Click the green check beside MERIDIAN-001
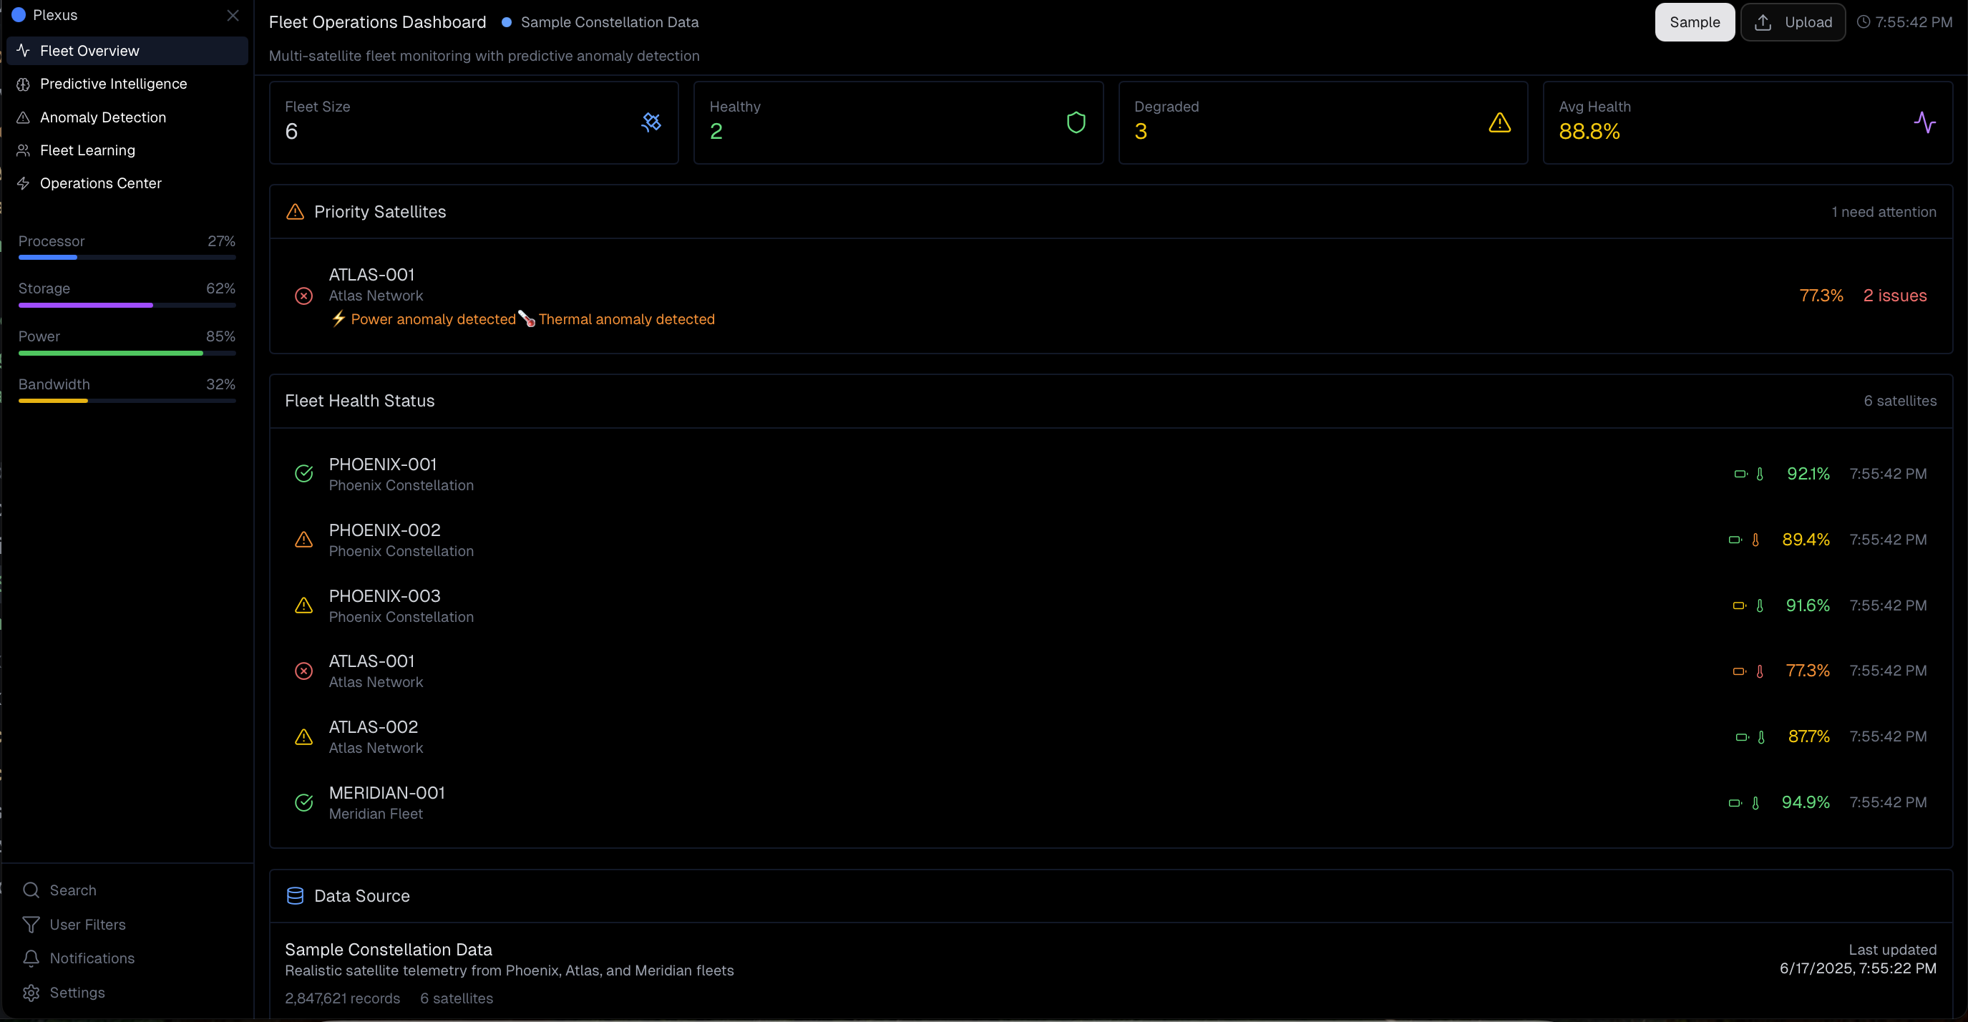 (303, 802)
